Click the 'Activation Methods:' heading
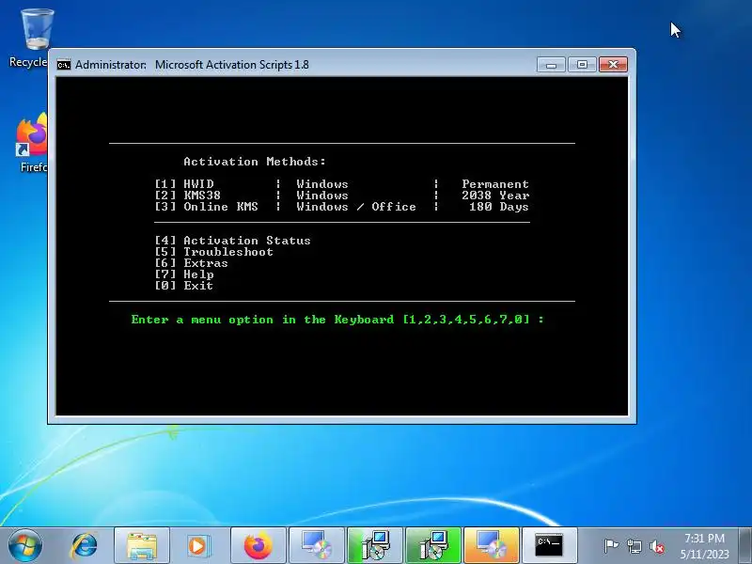Screen dimensions: 752x564 click(x=255, y=162)
